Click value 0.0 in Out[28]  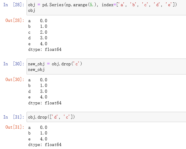click(x=44, y=21)
